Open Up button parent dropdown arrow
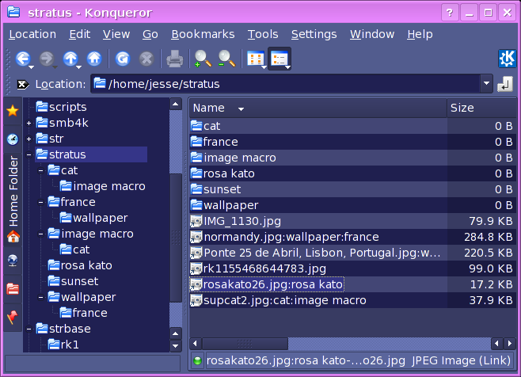Image resolution: width=521 pixels, height=377 pixels. [78, 67]
